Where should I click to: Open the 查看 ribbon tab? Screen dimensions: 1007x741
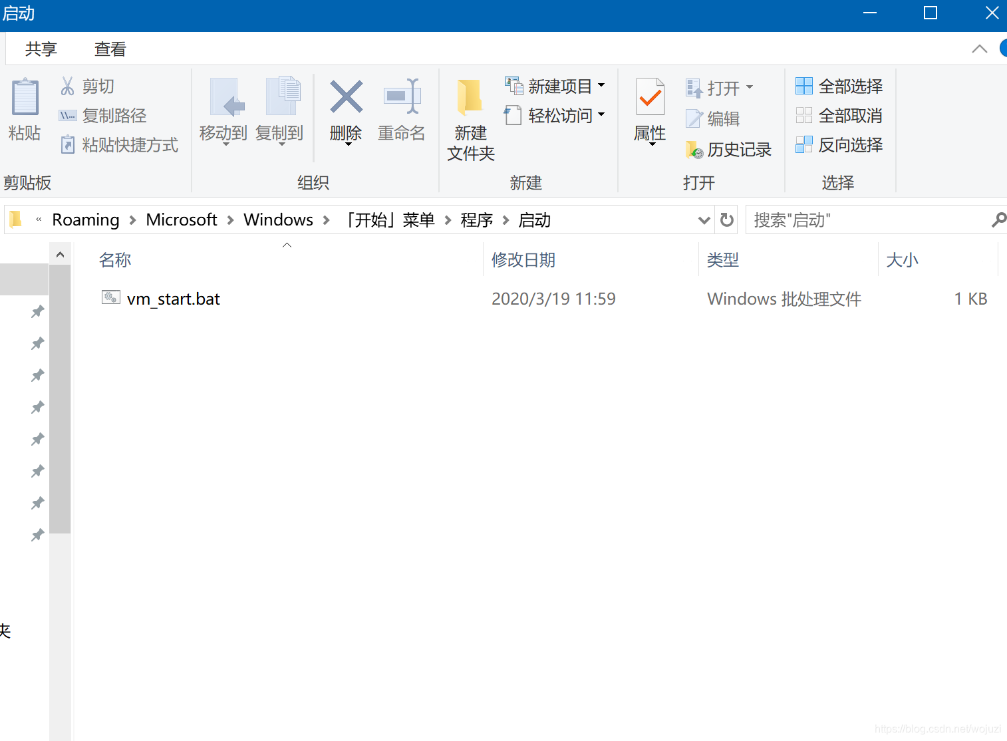click(110, 49)
